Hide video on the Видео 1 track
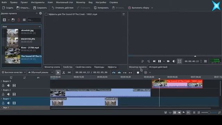The image size is (222, 125). pos(14,103)
